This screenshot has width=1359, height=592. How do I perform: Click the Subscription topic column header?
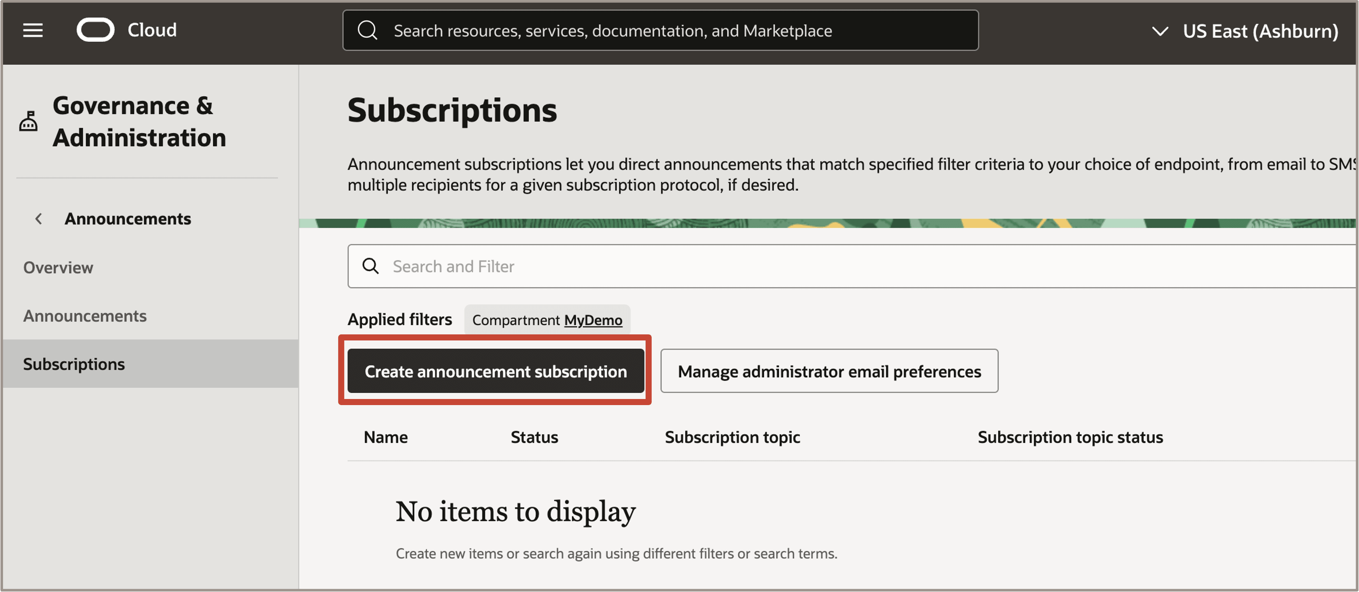[732, 437]
